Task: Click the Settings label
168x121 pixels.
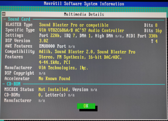Action: [14, 35]
